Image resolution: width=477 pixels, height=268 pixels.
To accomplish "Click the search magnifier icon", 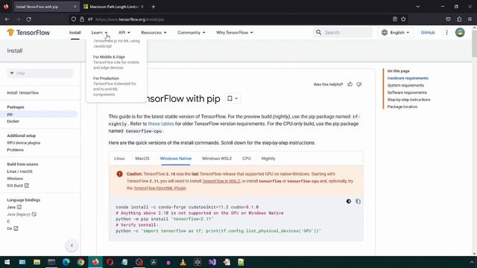I will (x=318, y=32).
